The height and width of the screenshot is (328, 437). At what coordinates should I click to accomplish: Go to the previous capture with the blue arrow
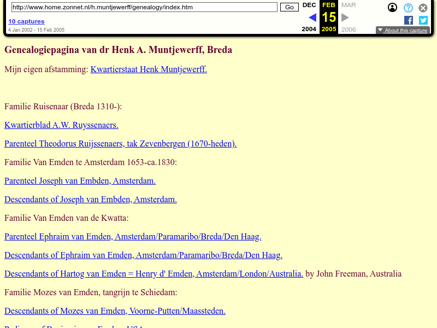[312, 17]
